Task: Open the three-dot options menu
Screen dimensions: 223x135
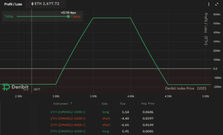Action: [209, 4]
